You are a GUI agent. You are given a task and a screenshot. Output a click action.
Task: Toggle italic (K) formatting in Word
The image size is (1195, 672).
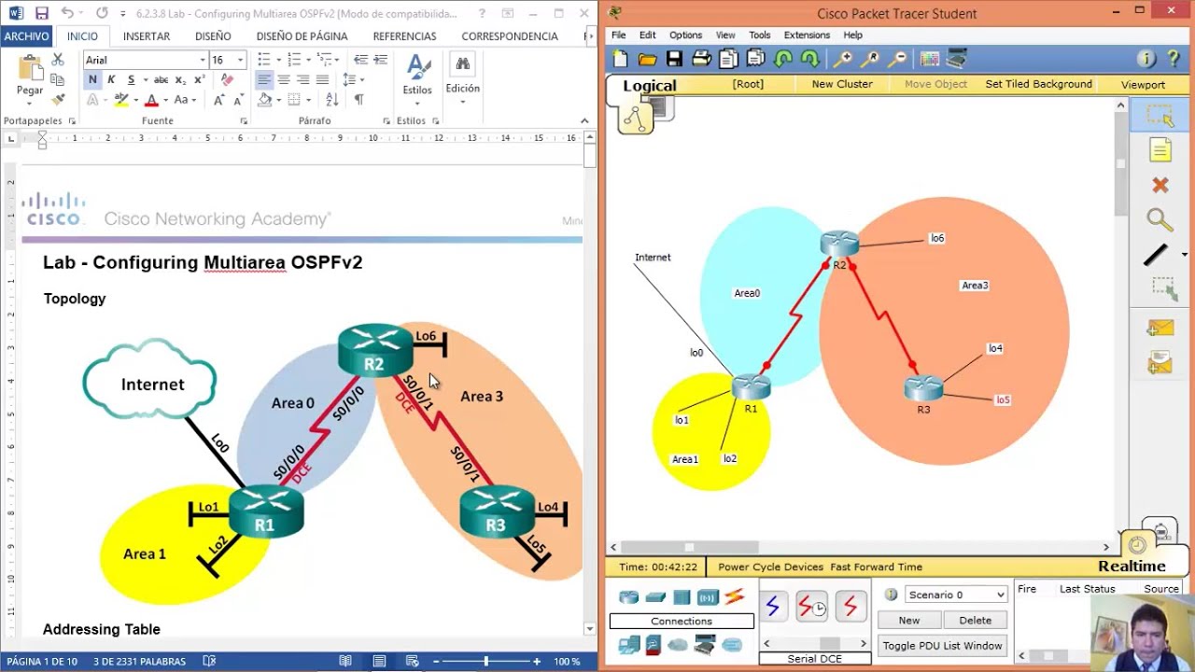pos(111,80)
